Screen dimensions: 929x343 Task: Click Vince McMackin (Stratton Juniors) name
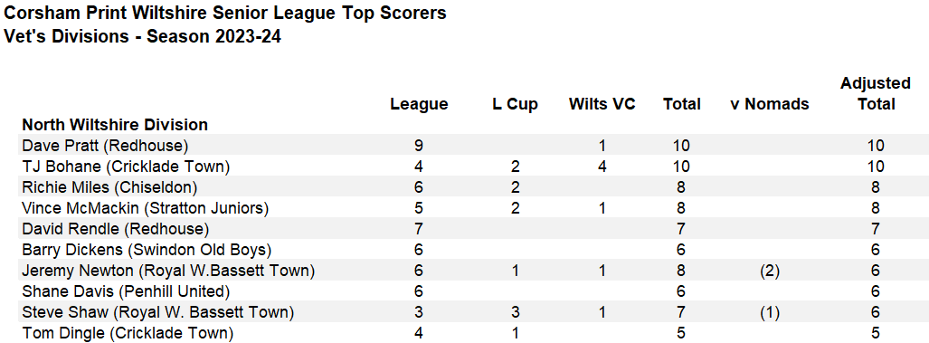tap(145, 208)
